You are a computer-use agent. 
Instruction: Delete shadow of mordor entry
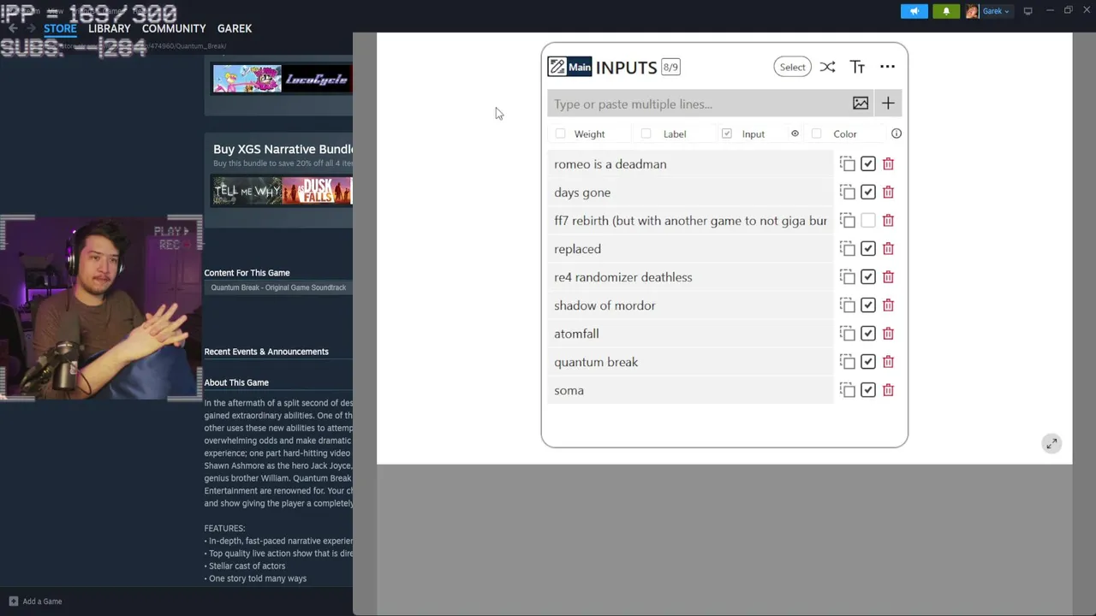coord(888,305)
